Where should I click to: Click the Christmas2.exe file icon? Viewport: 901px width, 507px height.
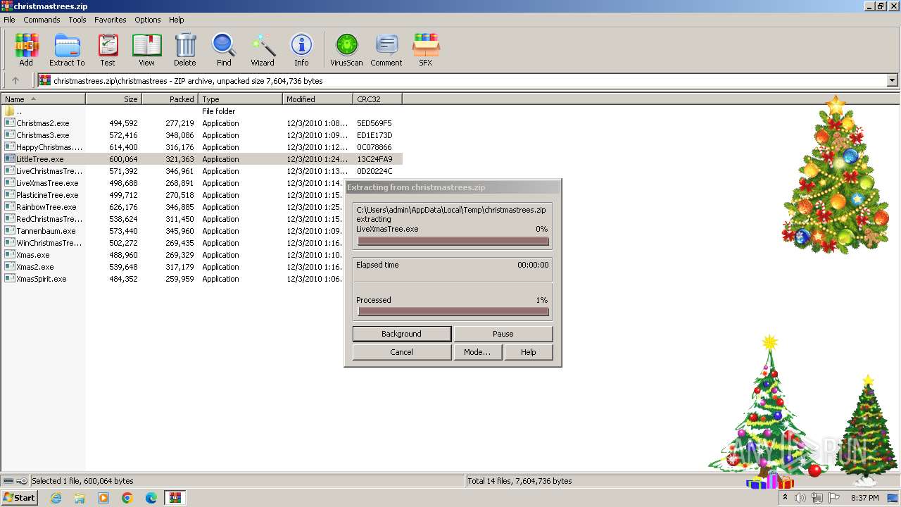coord(9,123)
